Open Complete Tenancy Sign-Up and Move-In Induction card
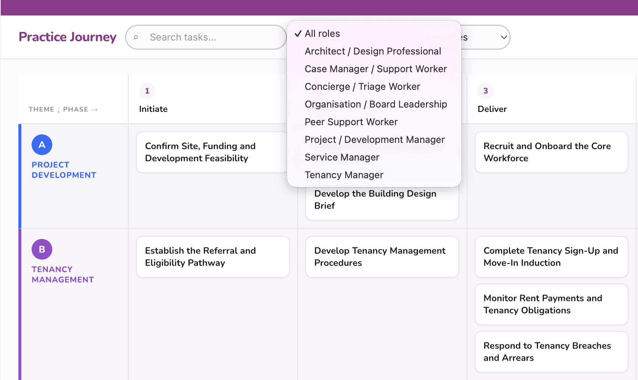Screen dimensions: 638x380 tap(552, 257)
